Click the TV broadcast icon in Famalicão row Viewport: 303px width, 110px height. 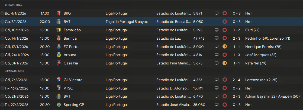216,30
